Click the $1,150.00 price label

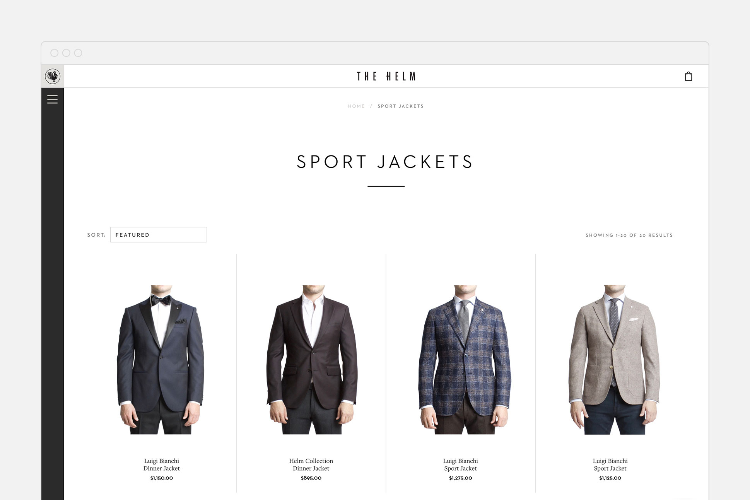[162, 478]
